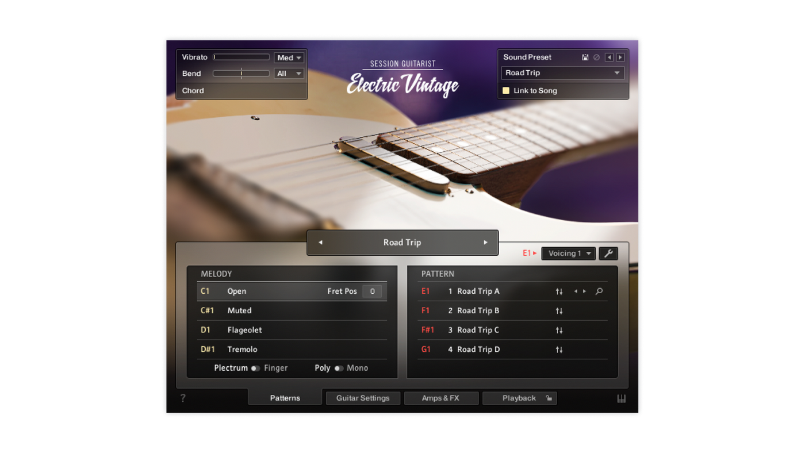Click the Electric Vintage logo
The width and height of the screenshot is (805, 453).
click(402, 84)
